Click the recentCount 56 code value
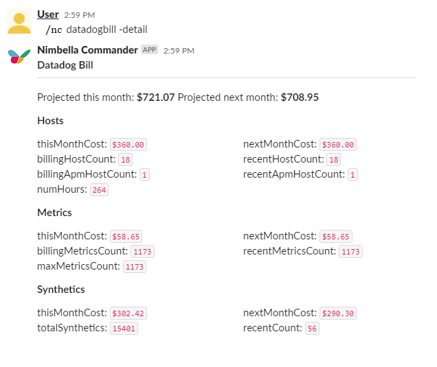 click(312, 329)
